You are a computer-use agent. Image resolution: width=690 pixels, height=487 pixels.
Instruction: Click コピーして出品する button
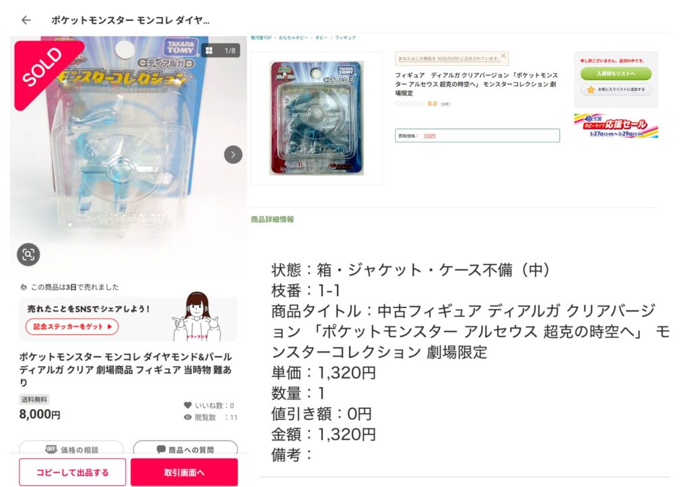(x=73, y=472)
